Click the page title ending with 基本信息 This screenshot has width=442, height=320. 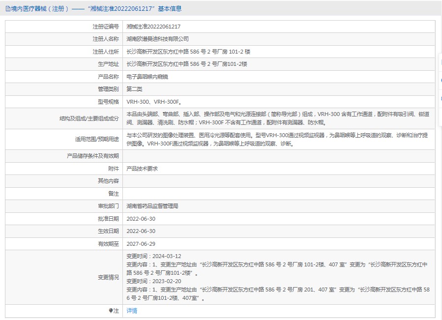click(96, 9)
